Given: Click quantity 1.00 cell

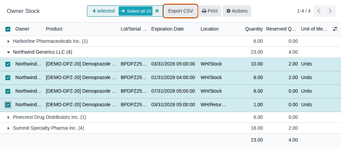Looking at the screenshot, I should (x=258, y=105).
